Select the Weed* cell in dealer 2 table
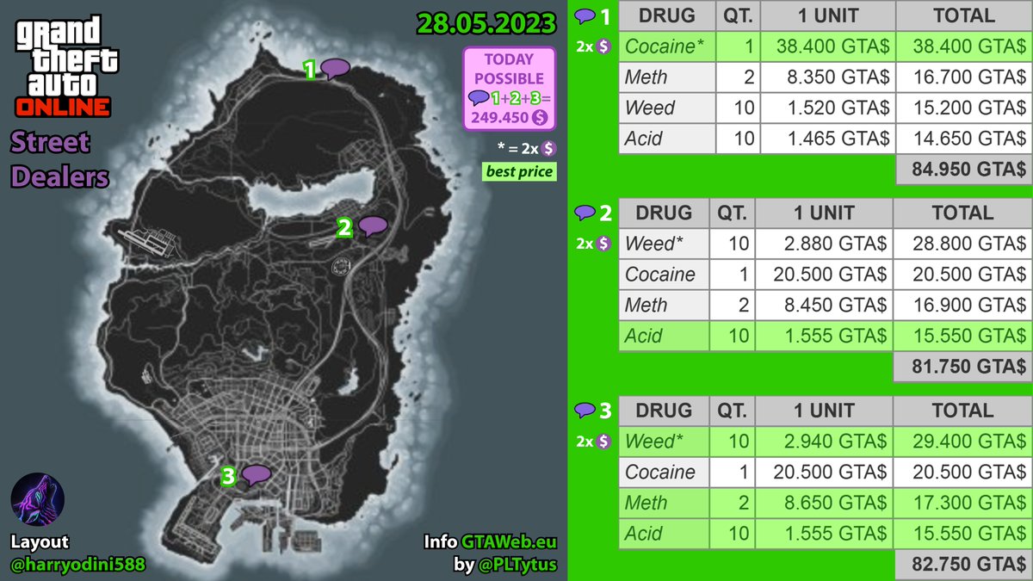The width and height of the screenshot is (1033, 581). point(664,244)
